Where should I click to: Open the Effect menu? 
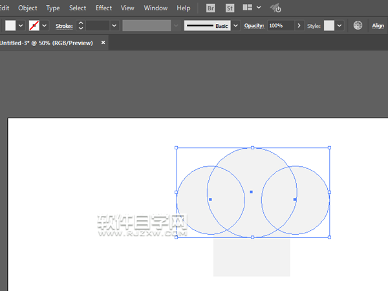103,8
